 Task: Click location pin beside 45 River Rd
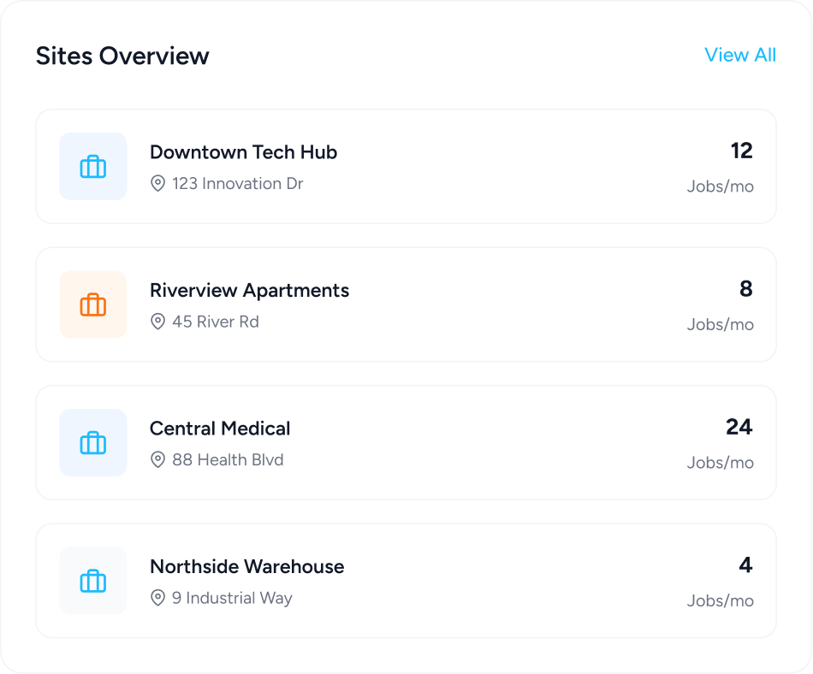point(157,322)
